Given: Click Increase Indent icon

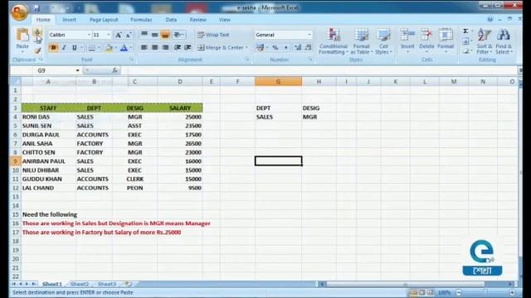Looking at the screenshot, I should (x=188, y=48).
